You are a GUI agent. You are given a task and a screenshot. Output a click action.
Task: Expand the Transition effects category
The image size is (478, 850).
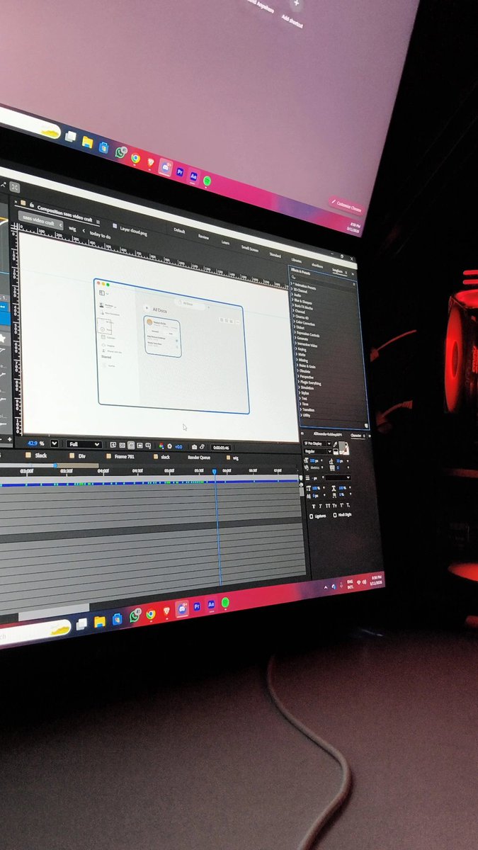pos(300,409)
